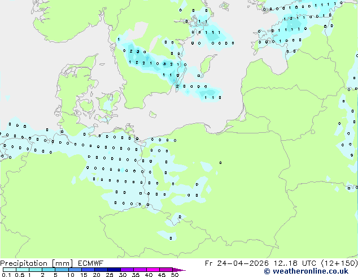Click the legend value '10'

pos(71,275)
